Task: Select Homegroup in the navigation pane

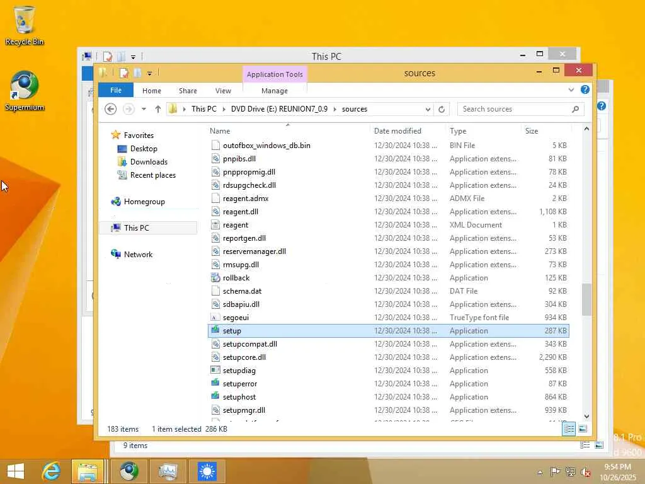Action: 144,202
